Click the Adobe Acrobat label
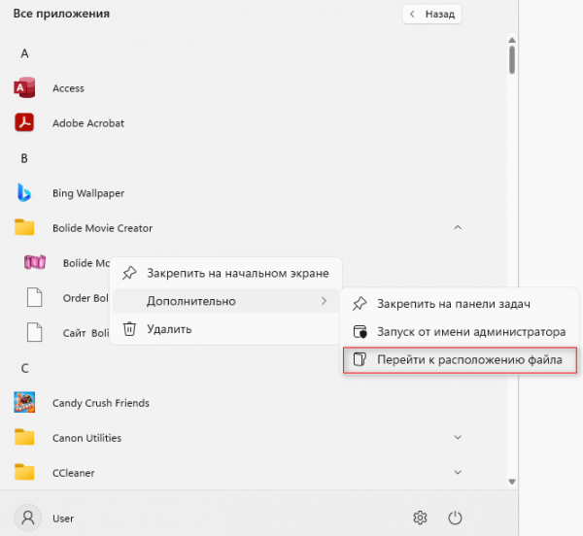This screenshot has width=583, height=536. click(x=88, y=123)
